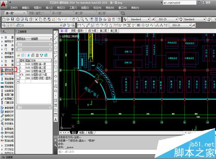Select the Spline draw tool
This screenshot has width=216, height=159.
pyautogui.click(x=56, y=71)
